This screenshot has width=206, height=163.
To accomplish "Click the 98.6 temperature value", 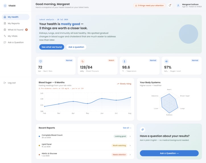I will click(126, 67).
